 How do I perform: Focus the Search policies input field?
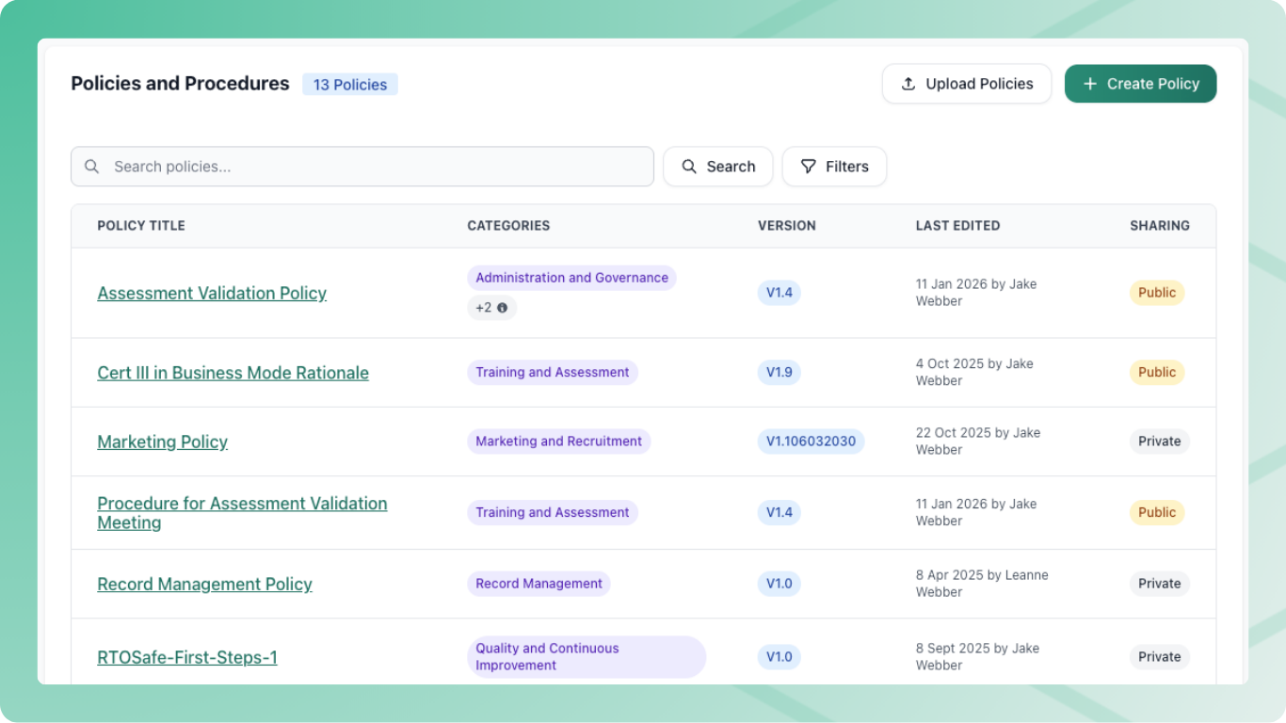[377, 167]
